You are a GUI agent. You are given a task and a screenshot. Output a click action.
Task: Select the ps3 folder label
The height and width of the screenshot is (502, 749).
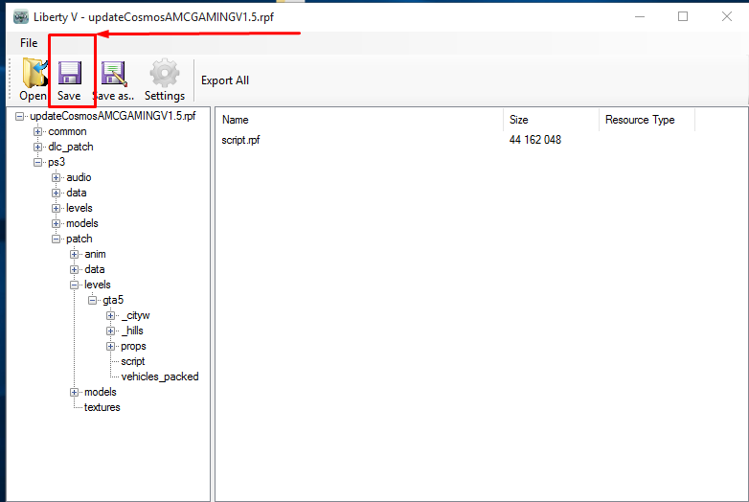tap(57, 163)
